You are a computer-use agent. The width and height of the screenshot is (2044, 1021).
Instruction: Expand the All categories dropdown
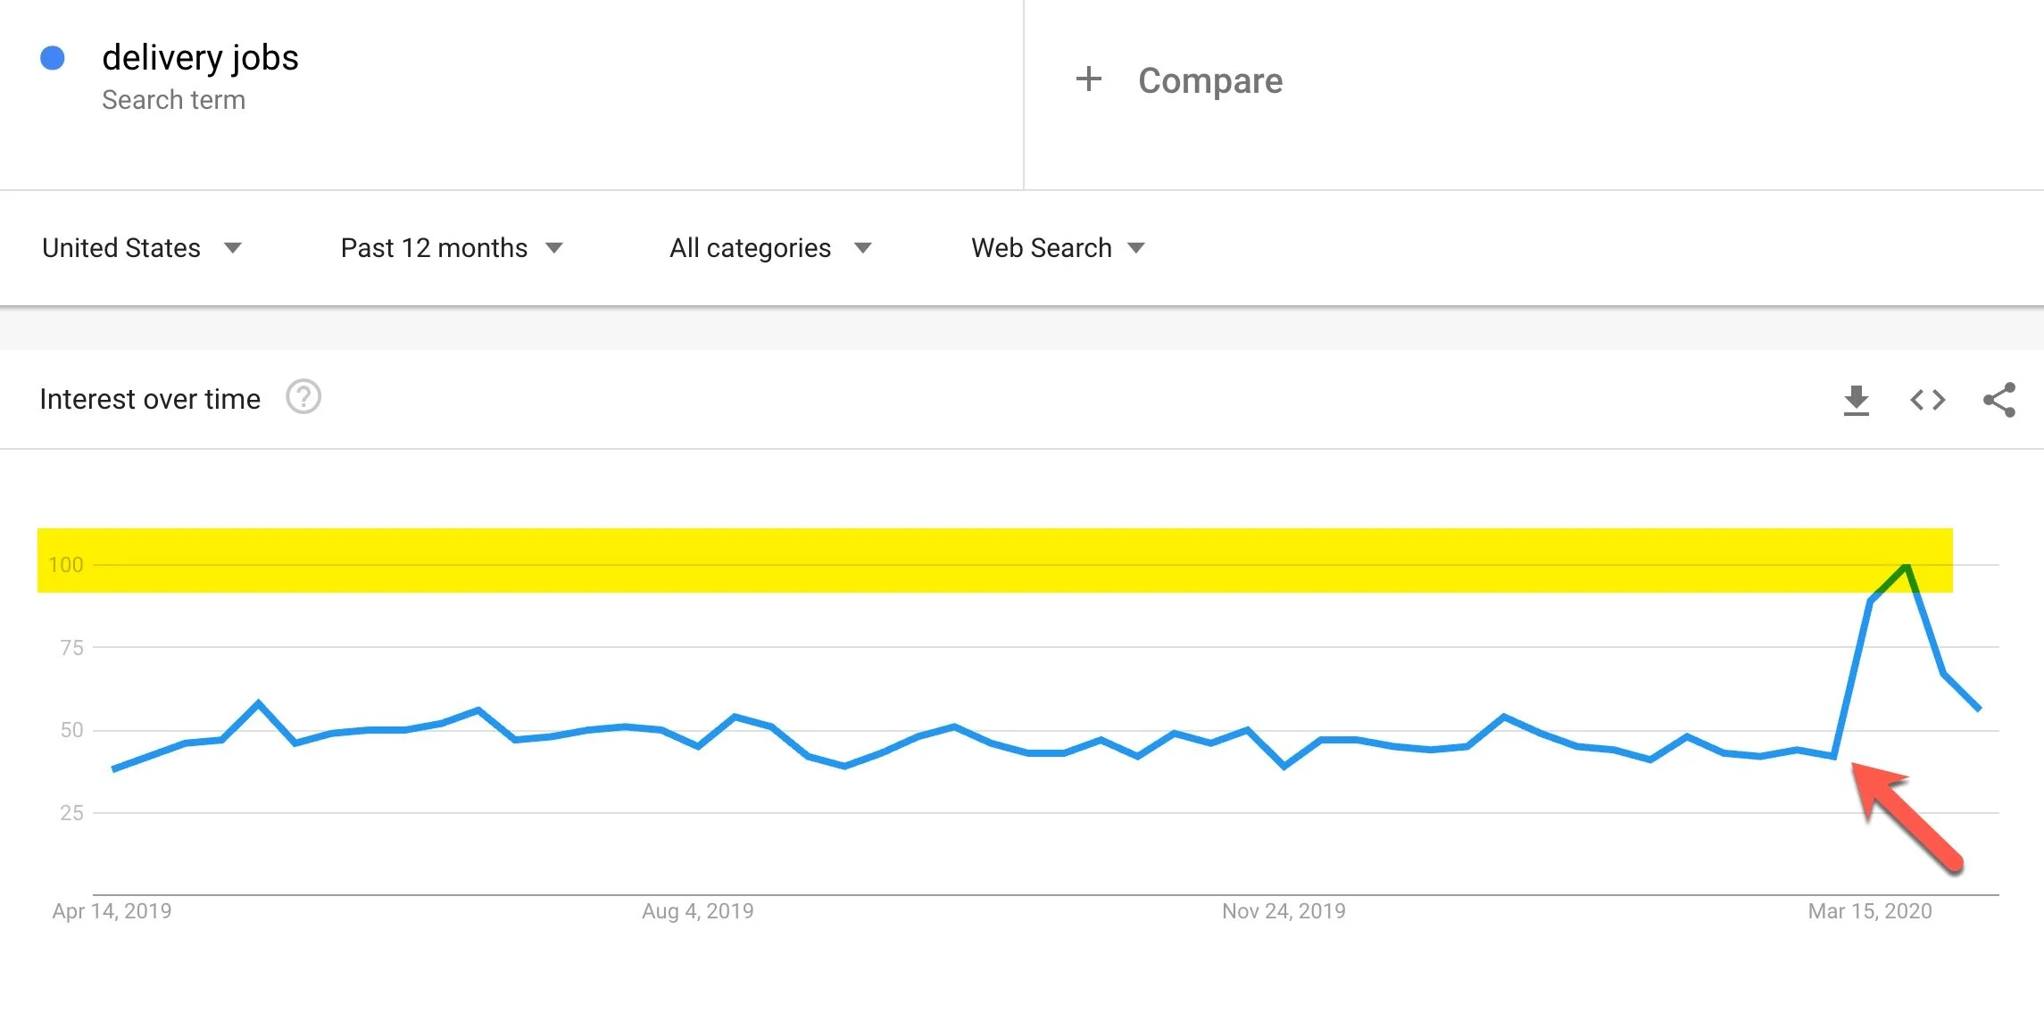pos(770,248)
